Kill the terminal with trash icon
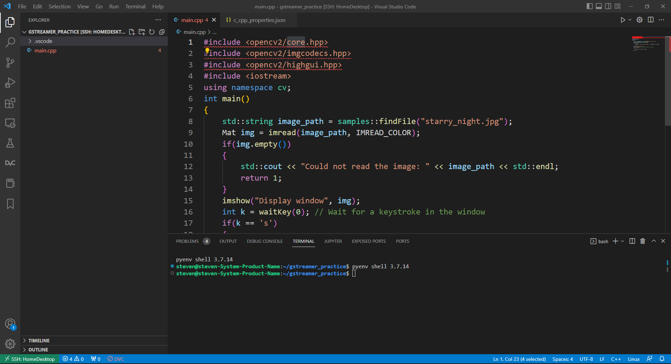 coord(643,241)
